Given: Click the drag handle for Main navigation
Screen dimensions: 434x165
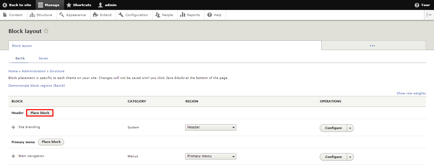Looking at the screenshot, I should [x=13, y=156].
